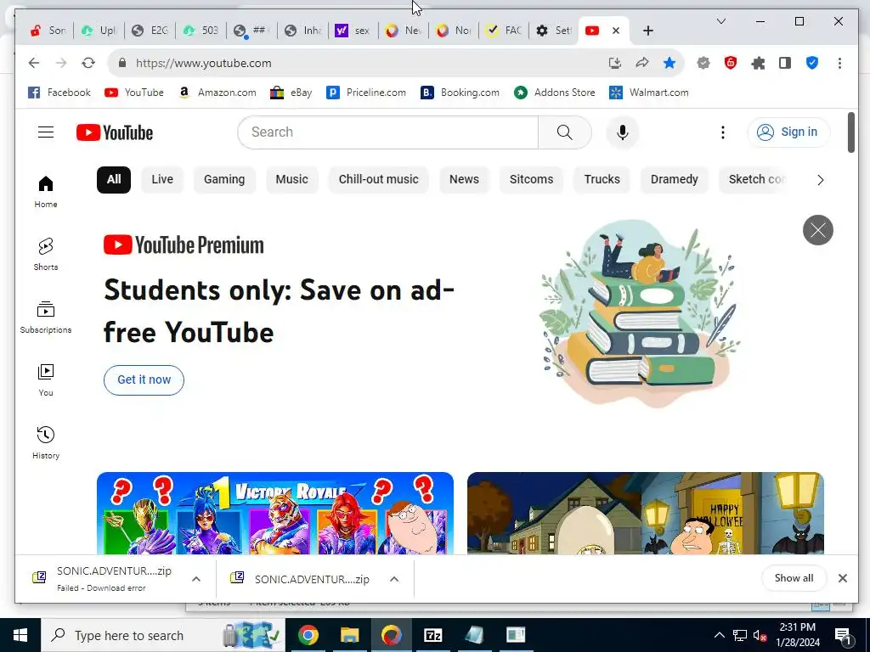Open History in the sidebar
This screenshot has width=870, height=652.
coord(46,442)
